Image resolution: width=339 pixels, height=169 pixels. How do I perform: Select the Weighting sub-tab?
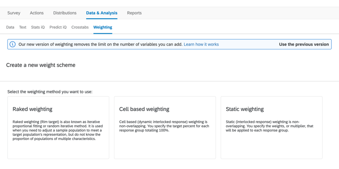102,27
